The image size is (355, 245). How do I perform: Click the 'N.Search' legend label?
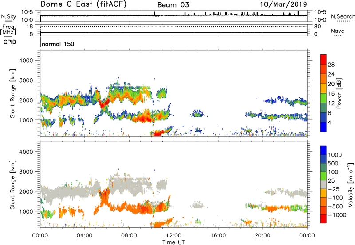coord(343,16)
